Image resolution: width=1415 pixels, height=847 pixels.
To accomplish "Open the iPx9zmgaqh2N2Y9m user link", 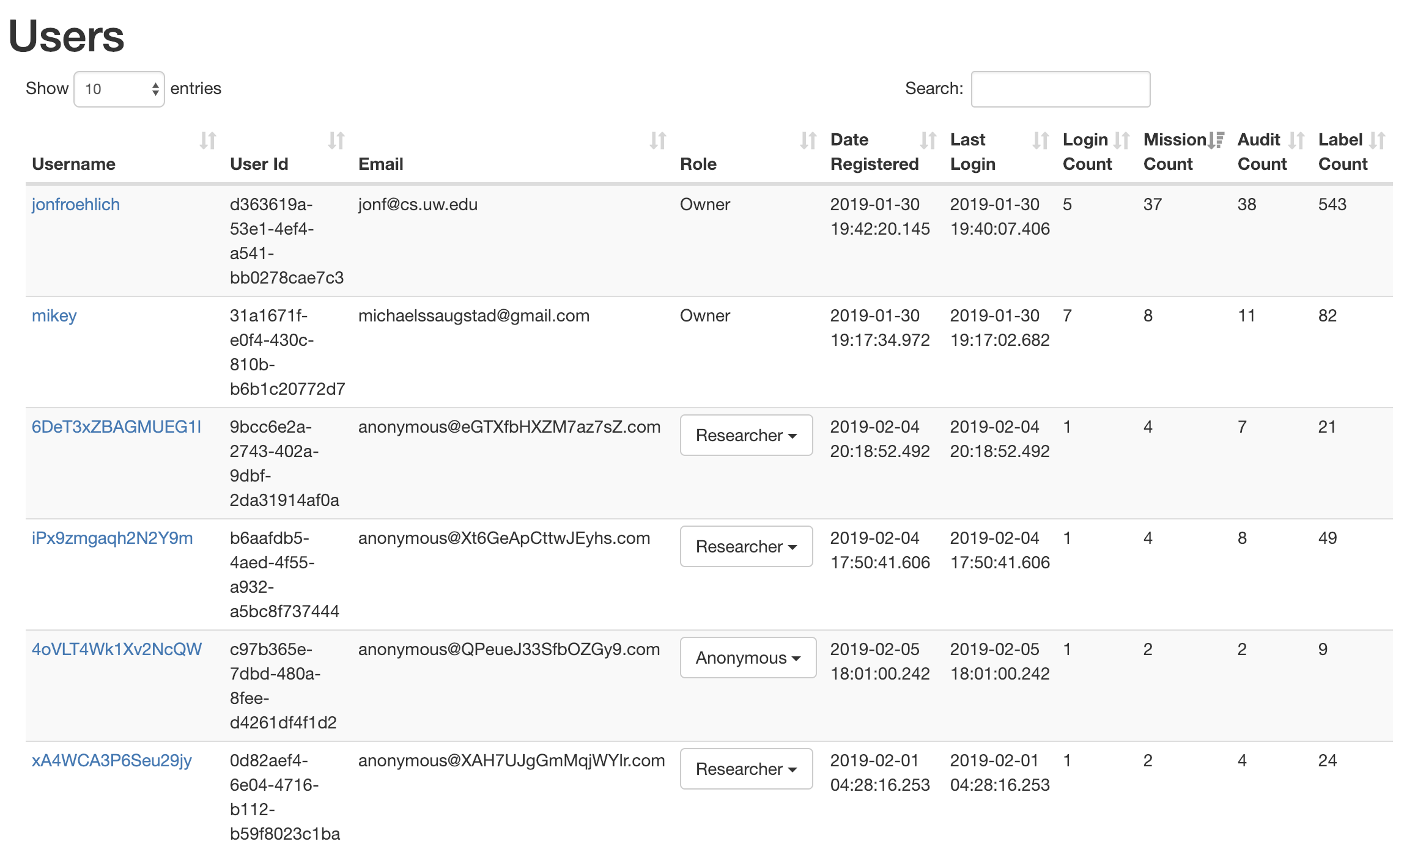I will (113, 538).
